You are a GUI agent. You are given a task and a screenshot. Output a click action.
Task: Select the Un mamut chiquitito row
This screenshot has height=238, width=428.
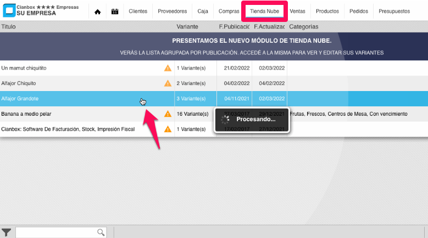pyautogui.click(x=214, y=68)
